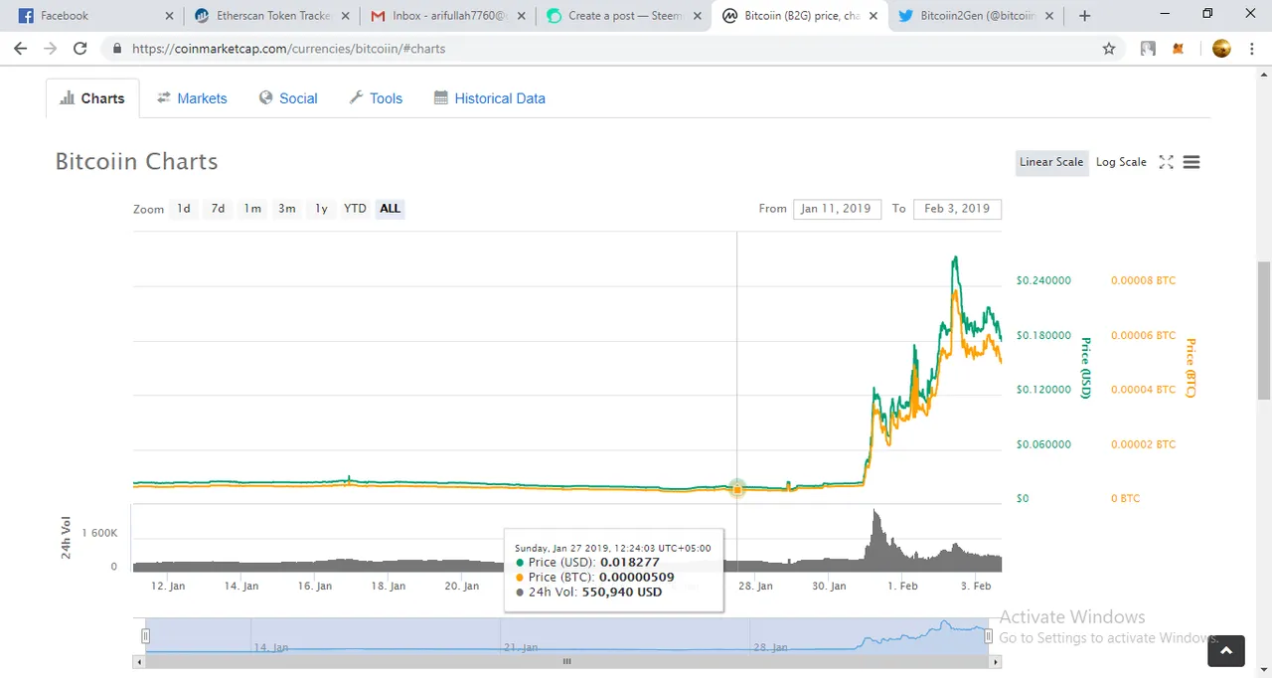Click the browser forward arrow
Viewport: 1272px width, 678px height.
pyautogui.click(x=50, y=48)
